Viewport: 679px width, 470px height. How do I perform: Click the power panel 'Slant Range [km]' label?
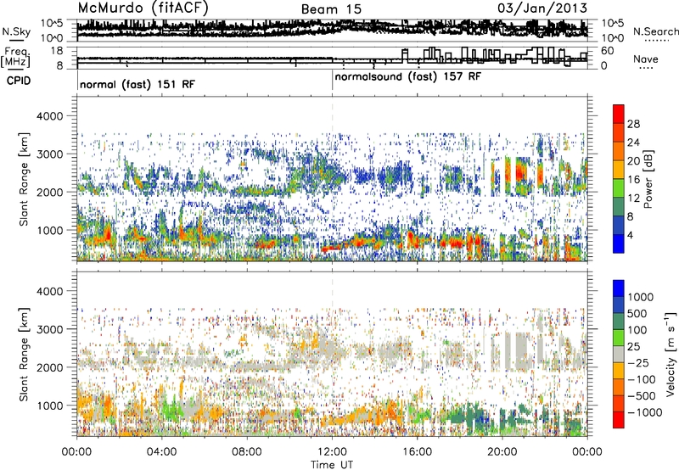click(x=25, y=179)
